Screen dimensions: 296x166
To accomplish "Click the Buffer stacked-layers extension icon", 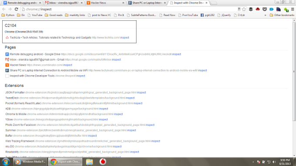I will pos(251,9).
